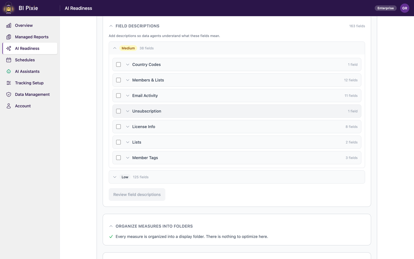Click the BI Pixie title text

(x=28, y=8)
